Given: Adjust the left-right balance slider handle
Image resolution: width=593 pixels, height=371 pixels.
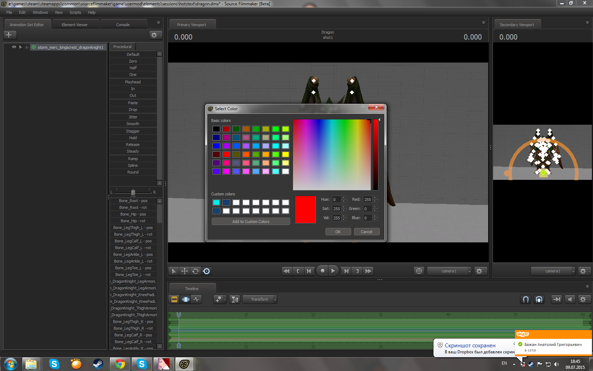Looking at the screenshot, I should 133,192.
